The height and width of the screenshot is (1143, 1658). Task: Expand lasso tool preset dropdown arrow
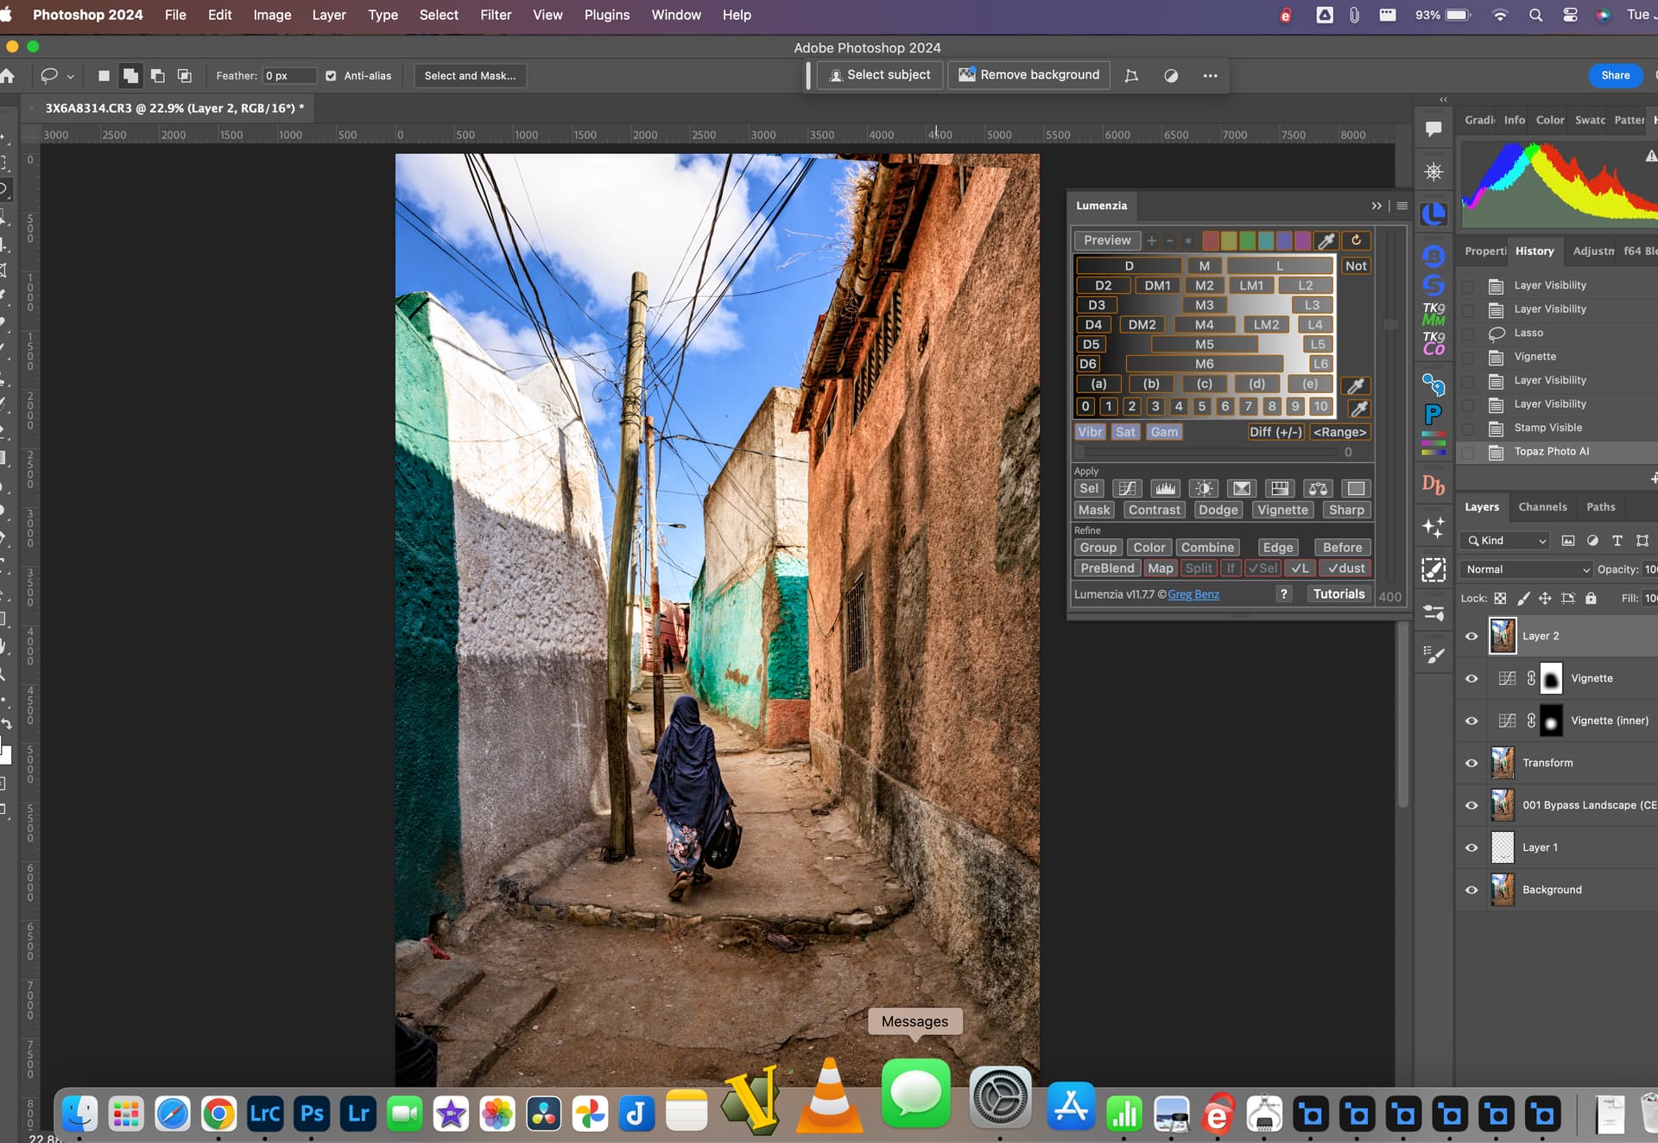(x=71, y=77)
